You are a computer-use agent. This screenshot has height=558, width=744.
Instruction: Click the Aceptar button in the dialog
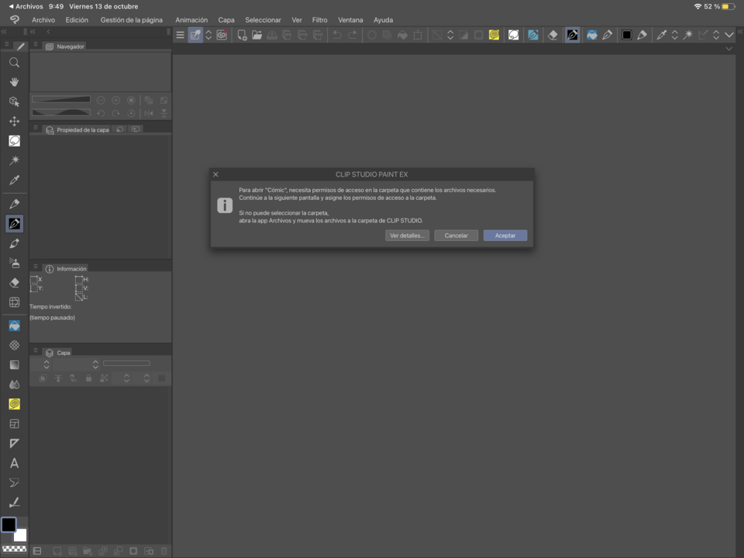coord(505,235)
